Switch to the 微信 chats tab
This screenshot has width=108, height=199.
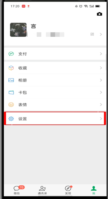[17, 190]
